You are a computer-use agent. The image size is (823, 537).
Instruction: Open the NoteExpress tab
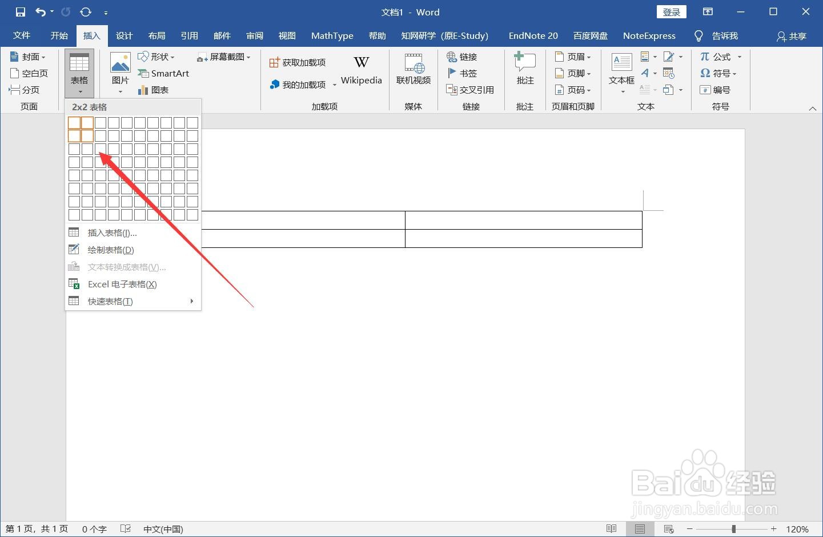click(649, 35)
